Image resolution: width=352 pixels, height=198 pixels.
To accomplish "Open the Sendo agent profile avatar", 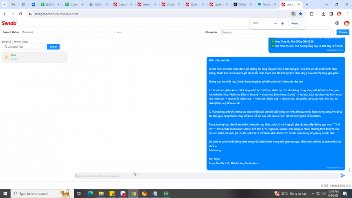I will (x=346, y=23).
